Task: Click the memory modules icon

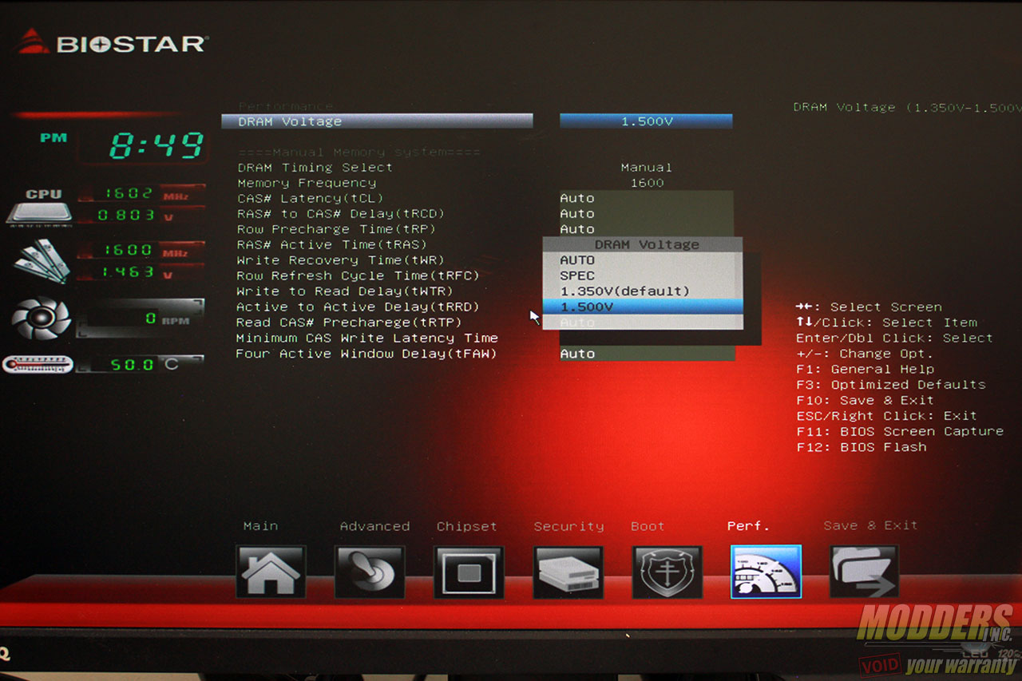Action: [x=42, y=261]
